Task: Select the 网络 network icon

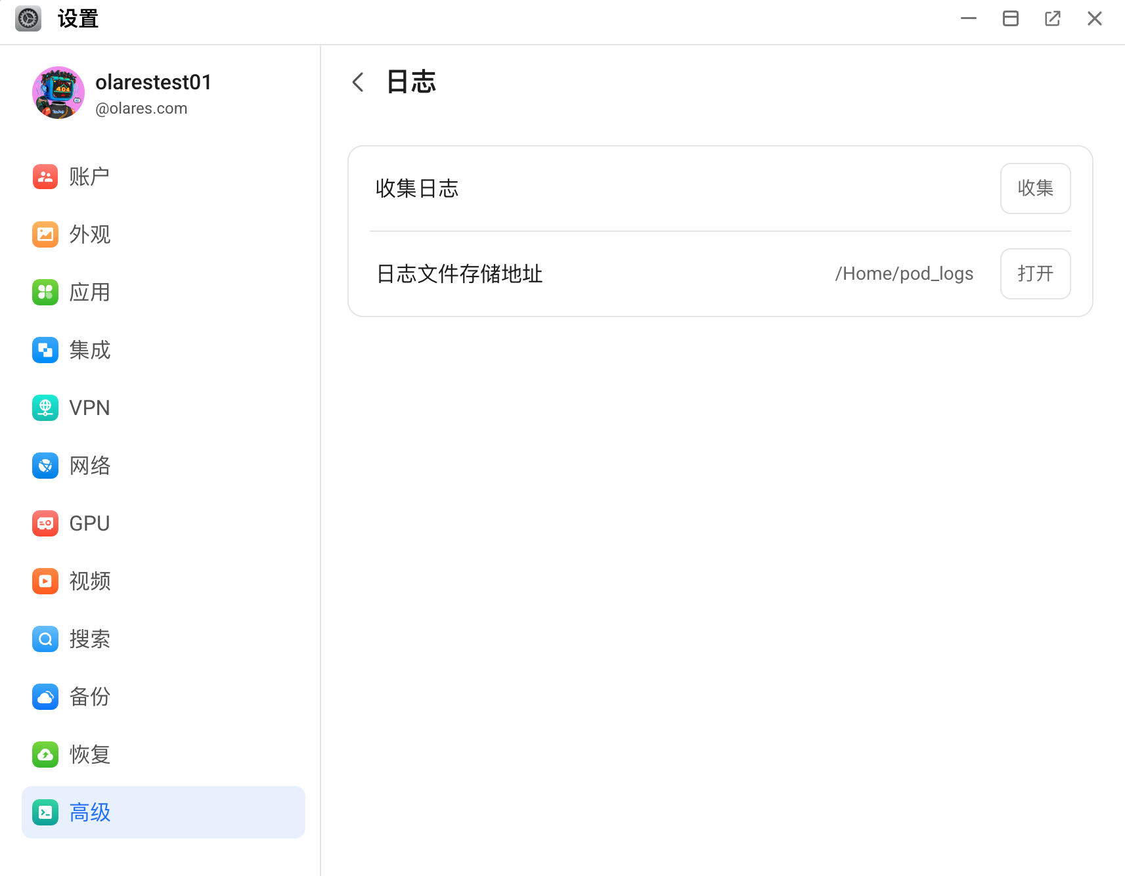Action: [45, 465]
